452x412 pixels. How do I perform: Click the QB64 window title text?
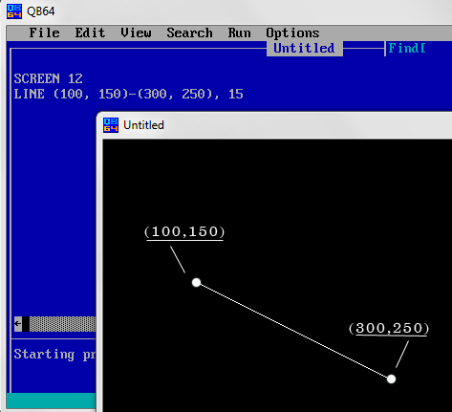pyautogui.click(x=41, y=11)
